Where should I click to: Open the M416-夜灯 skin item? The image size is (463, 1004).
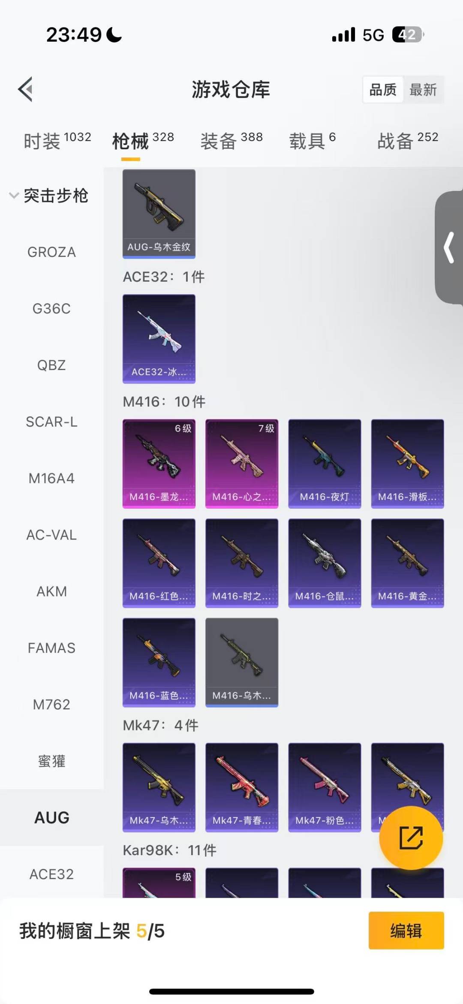click(x=325, y=464)
